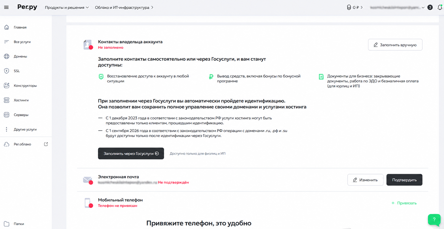Click the ruble icon near Вывод средств
444x229 pixels.
pyautogui.click(x=211, y=77)
